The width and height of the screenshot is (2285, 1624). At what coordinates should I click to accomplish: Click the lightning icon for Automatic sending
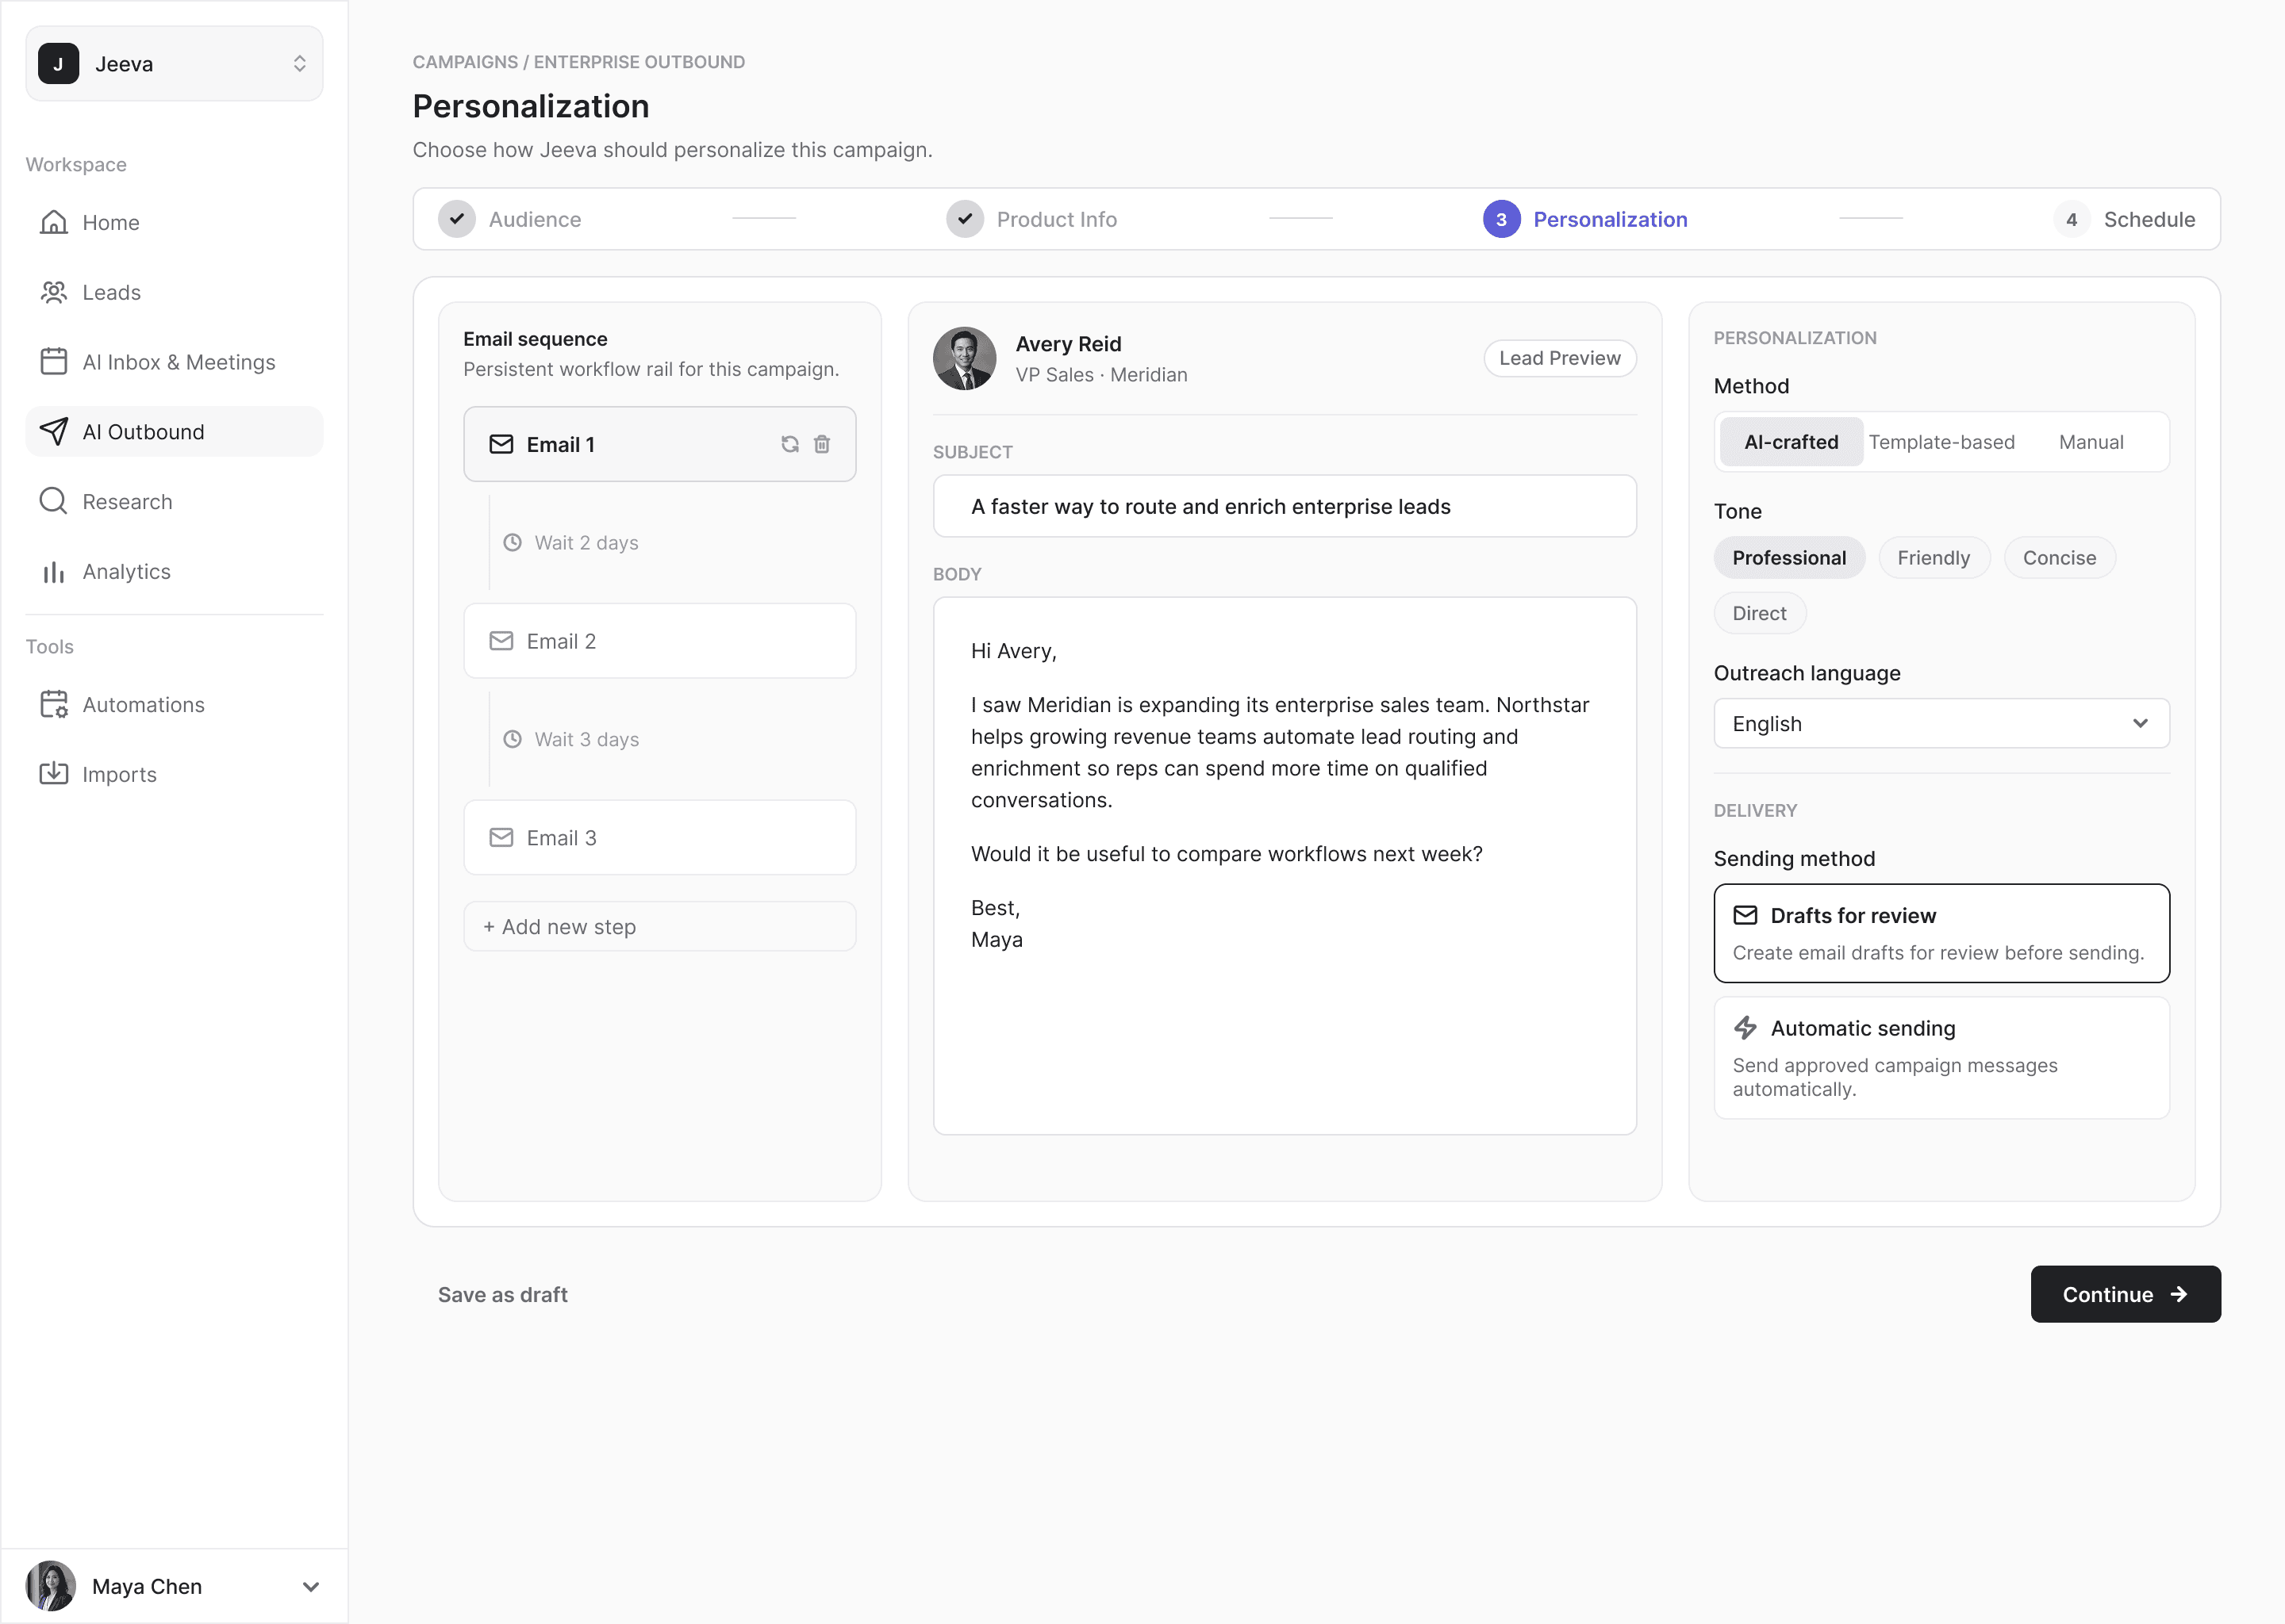click(x=1745, y=1028)
